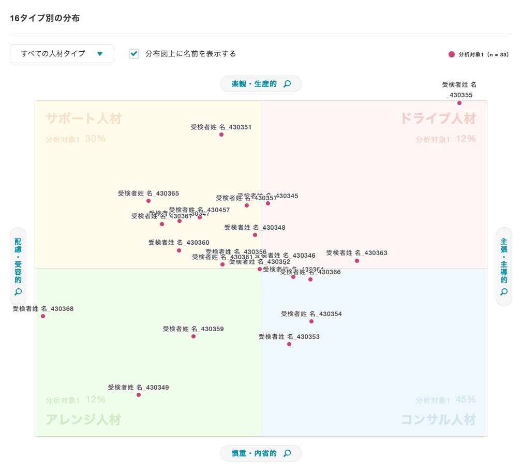521x474 pixels.
Task: Select the topmost data point 受検者姓 名_430355
Action: [459, 102]
